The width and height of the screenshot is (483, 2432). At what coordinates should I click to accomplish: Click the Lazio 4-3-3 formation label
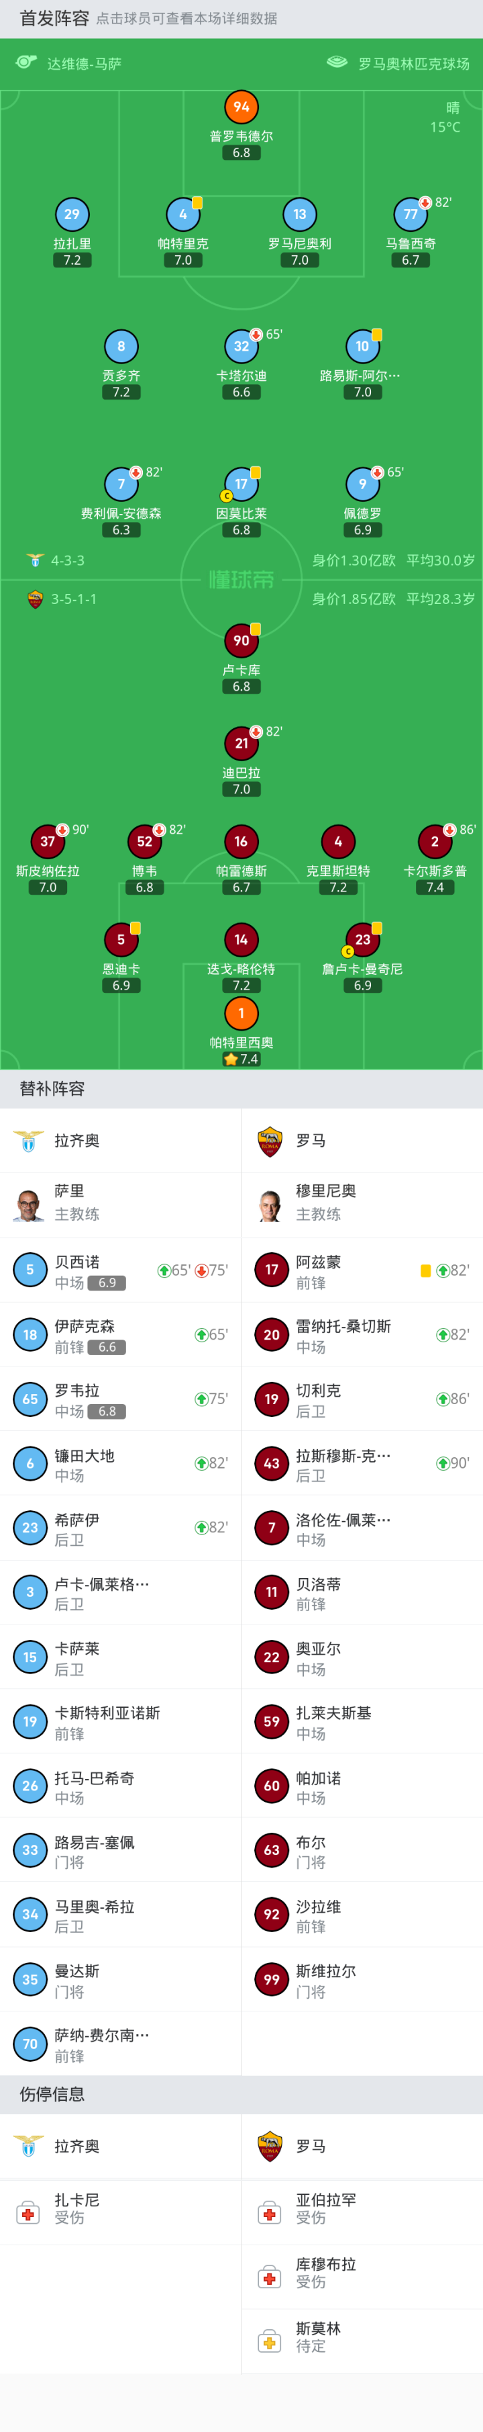click(x=67, y=560)
